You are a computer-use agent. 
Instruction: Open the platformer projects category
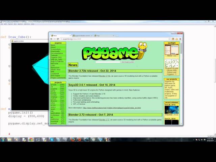55,119
